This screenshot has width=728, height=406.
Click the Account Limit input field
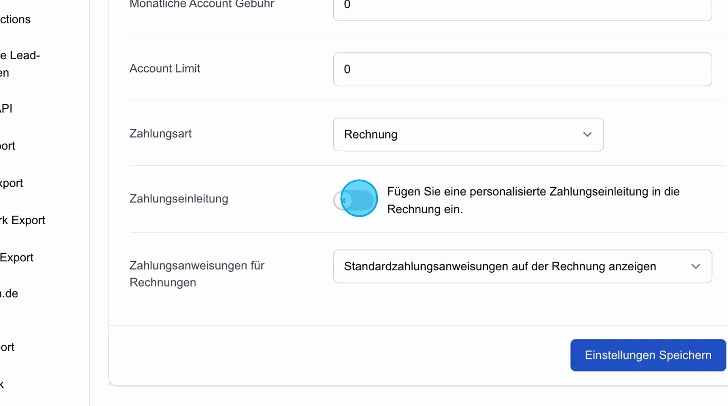click(x=522, y=69)
